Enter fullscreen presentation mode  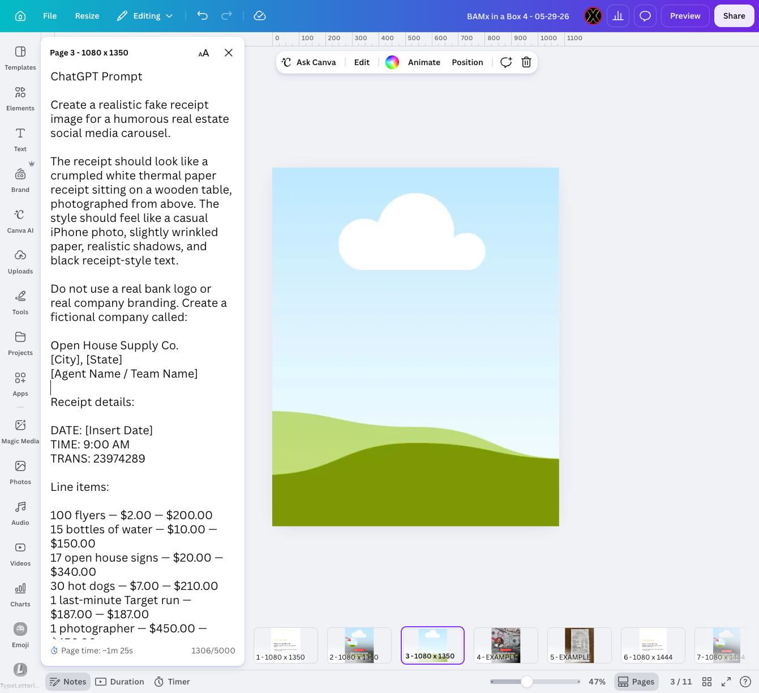(x=726, y=682)
